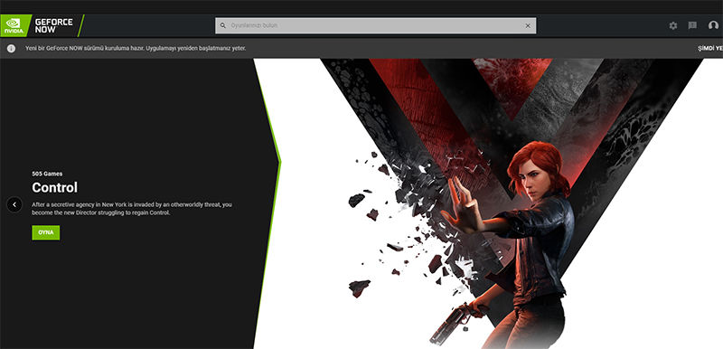Go to previous featured game with arrow
This screenshot has height=349, width=723.
(14, 204)
